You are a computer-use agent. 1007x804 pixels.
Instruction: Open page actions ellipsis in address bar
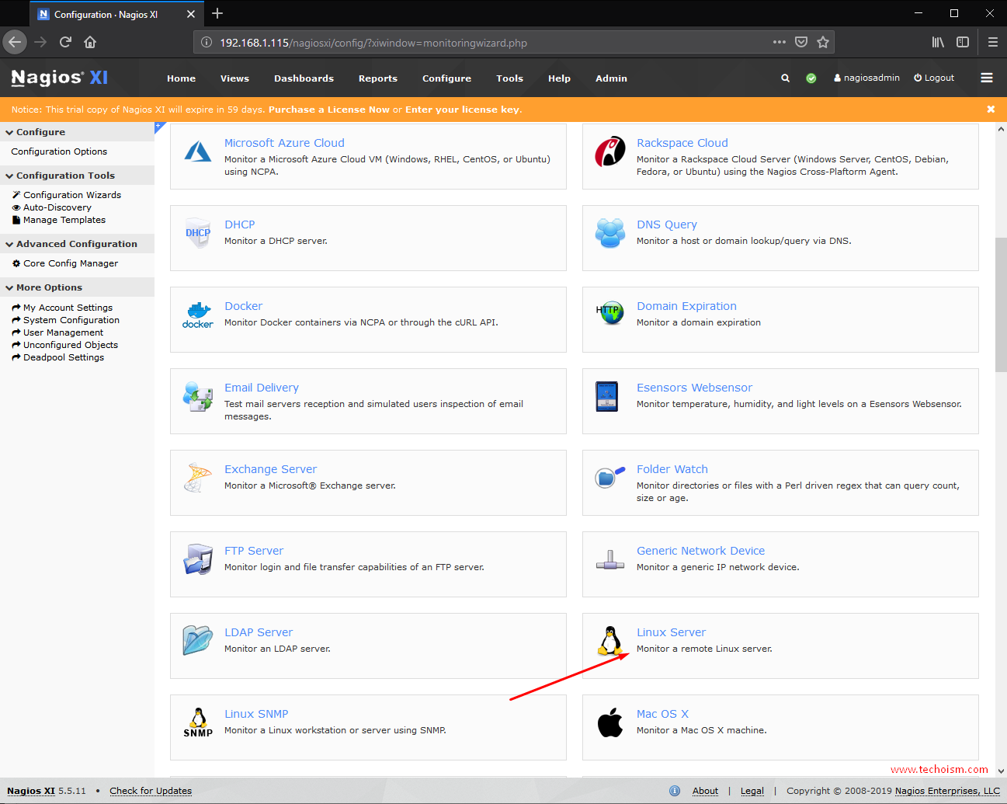(780, 42)
